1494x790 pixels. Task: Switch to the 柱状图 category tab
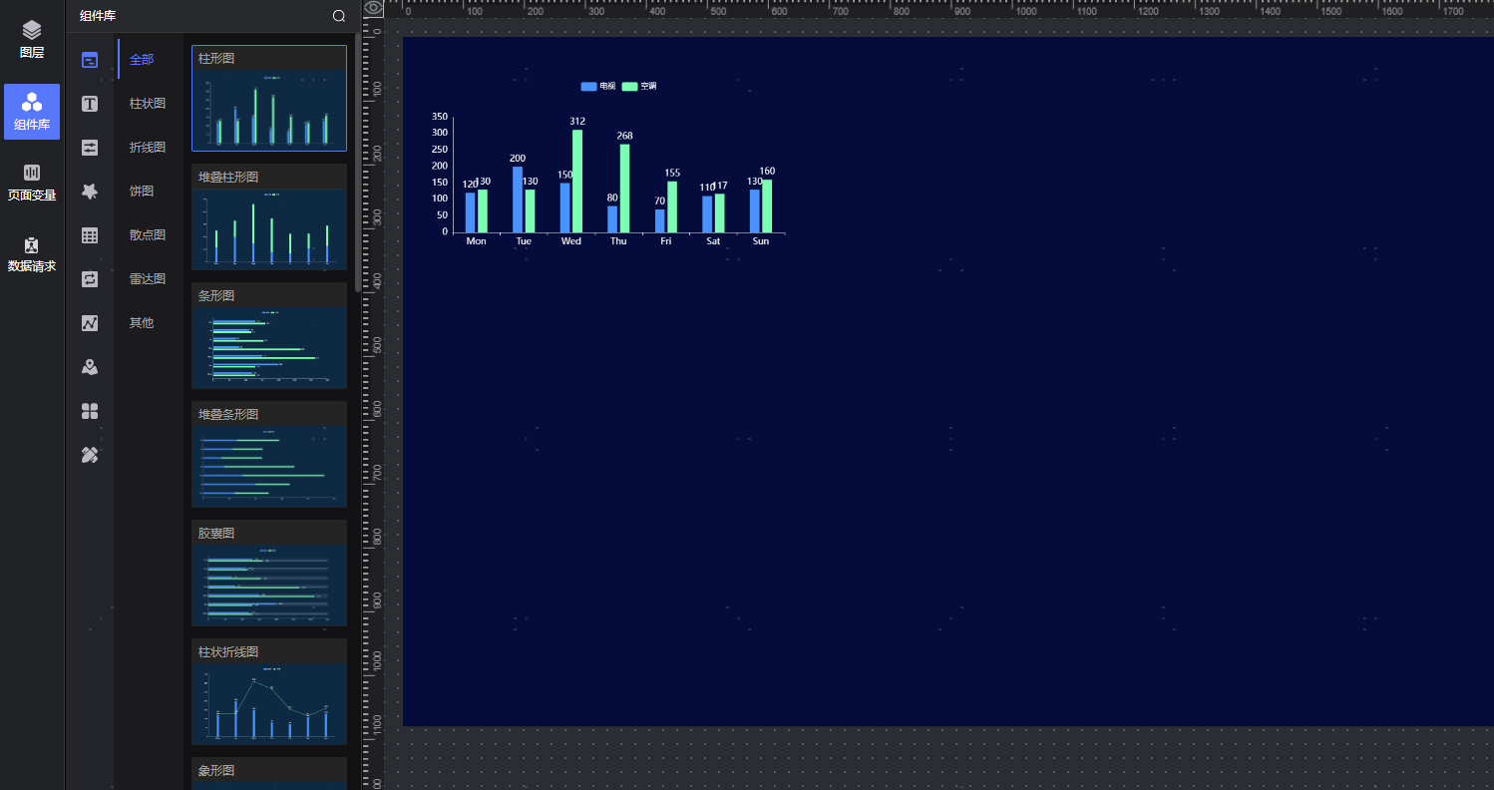(x=148, y=104)
